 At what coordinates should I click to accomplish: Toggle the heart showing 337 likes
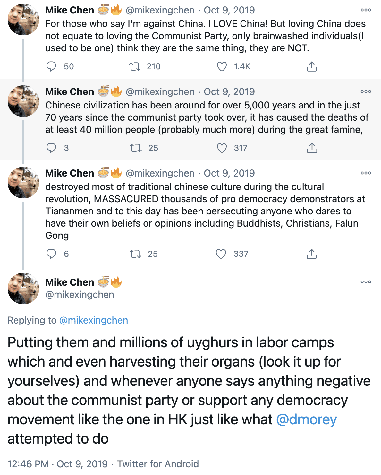[221, 254]
